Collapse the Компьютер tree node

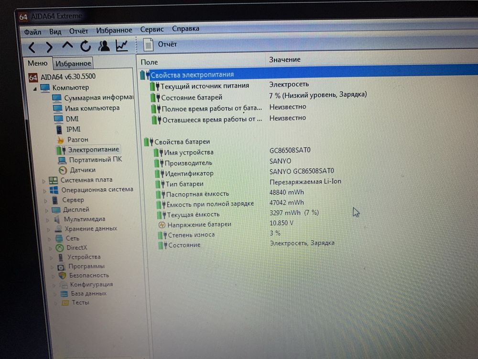(x=35, y=89)
